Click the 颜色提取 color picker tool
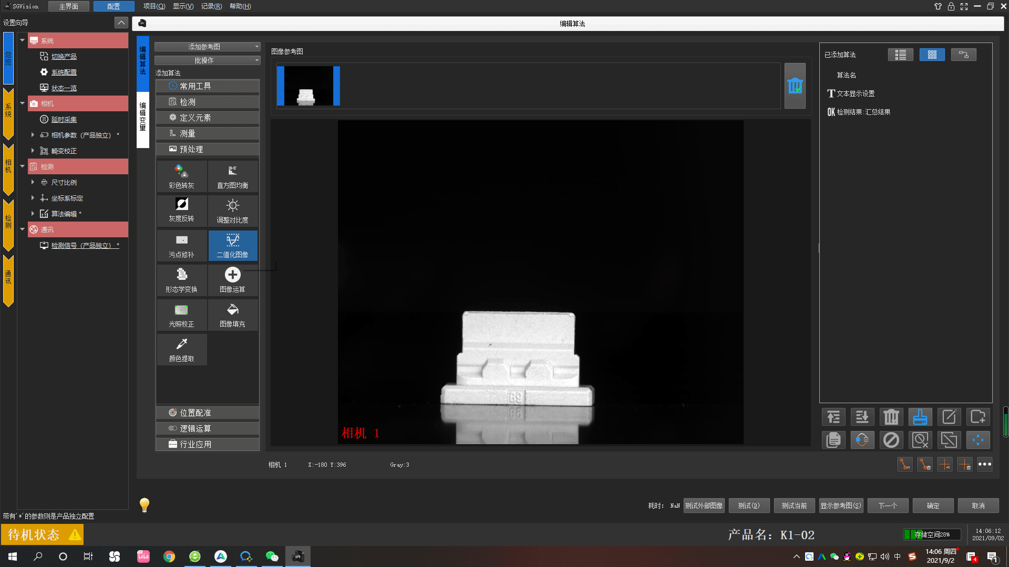The image size is (1009, 567). [x=181, y=350]
